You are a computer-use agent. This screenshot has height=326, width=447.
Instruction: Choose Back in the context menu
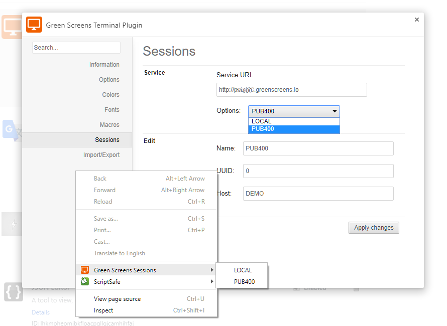coord(147,179)
